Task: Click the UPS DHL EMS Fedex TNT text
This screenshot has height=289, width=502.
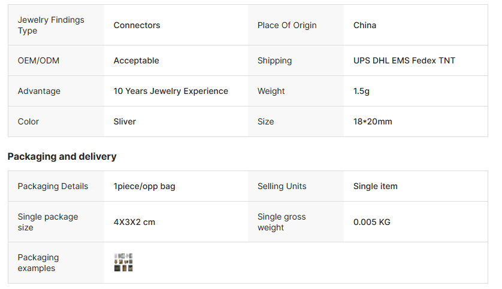Action: (x=404, y=60)
